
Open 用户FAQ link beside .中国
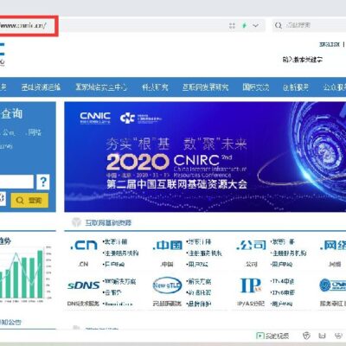coord(197,264)
